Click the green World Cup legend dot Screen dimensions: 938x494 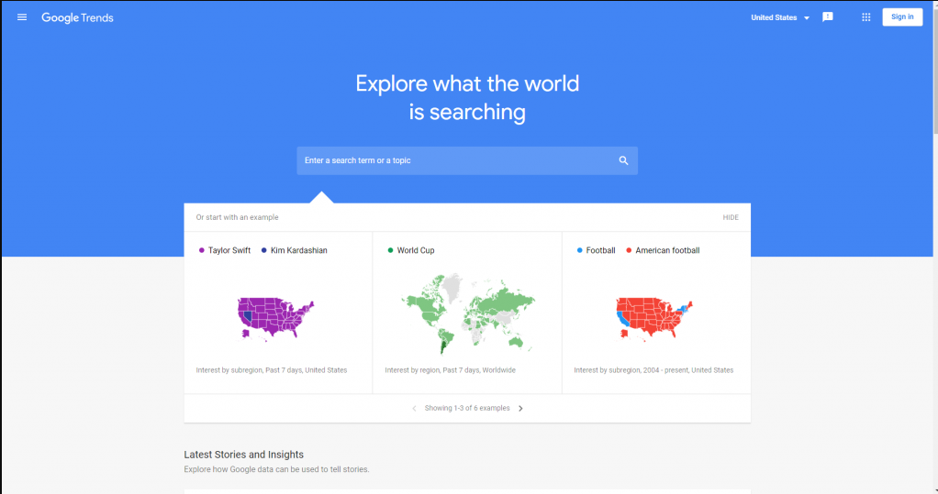pyautogui.click(x=391, y=250)
